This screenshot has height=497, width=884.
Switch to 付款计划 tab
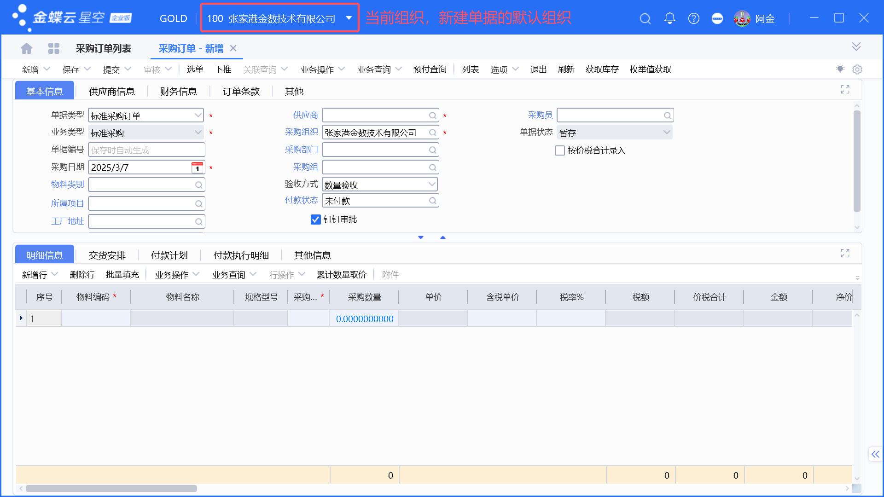click(169, 255)
